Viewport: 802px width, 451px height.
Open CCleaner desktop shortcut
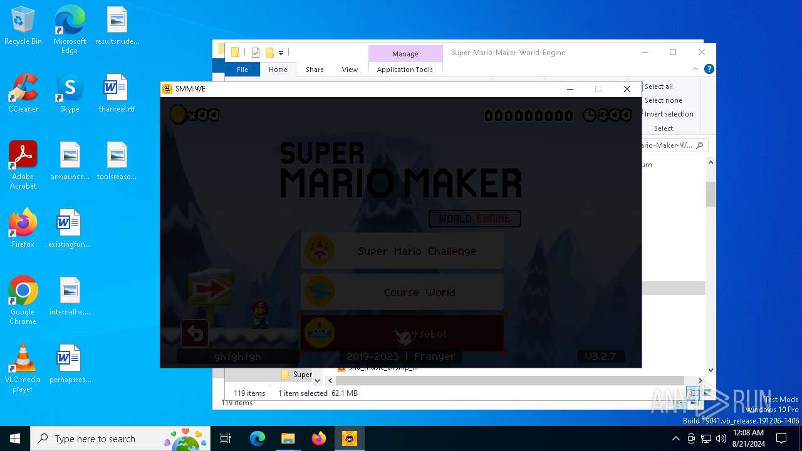point(23,93)
